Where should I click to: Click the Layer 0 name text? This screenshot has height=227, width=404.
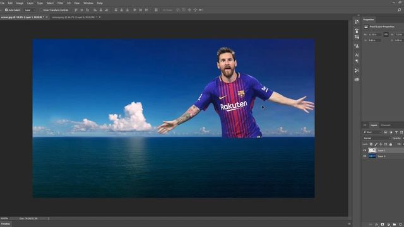pos(381,156)
